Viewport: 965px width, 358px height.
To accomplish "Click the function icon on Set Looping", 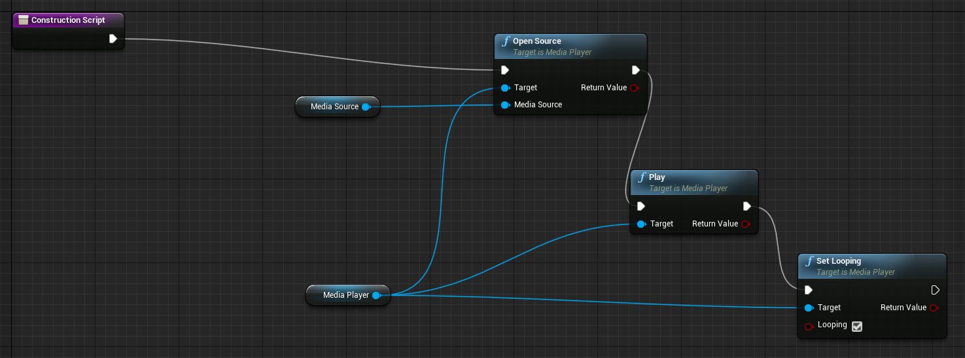I will click(809, 261).
